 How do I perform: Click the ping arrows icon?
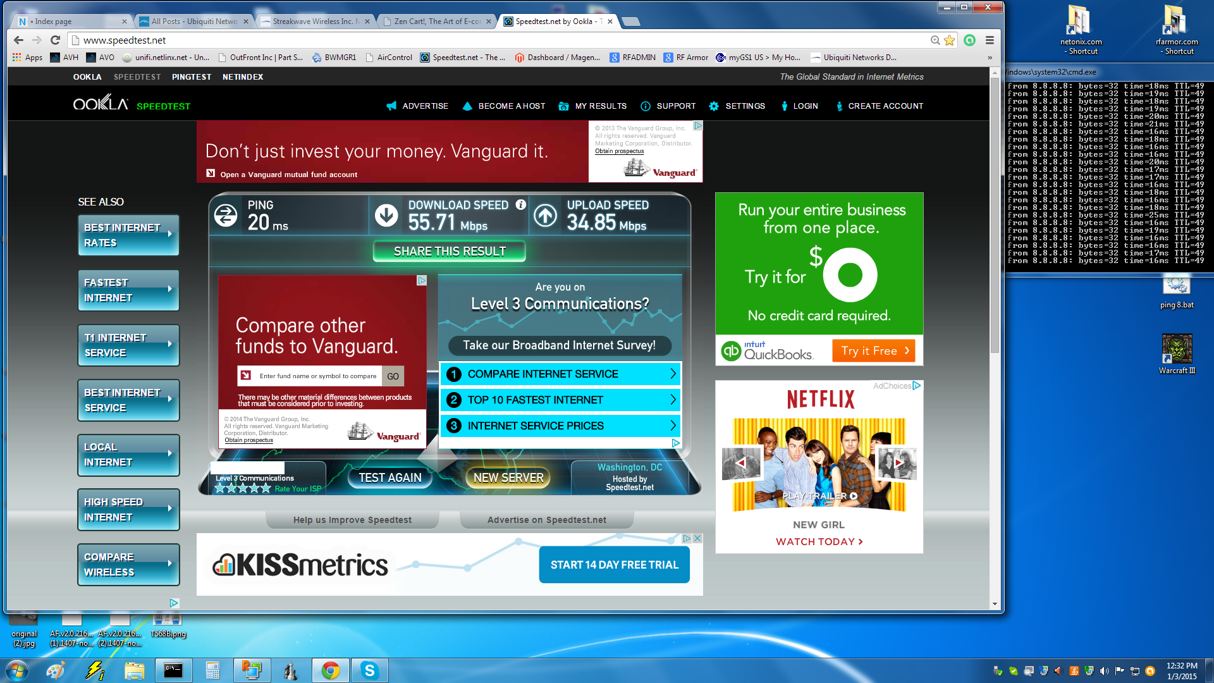(x=226, y=216)
